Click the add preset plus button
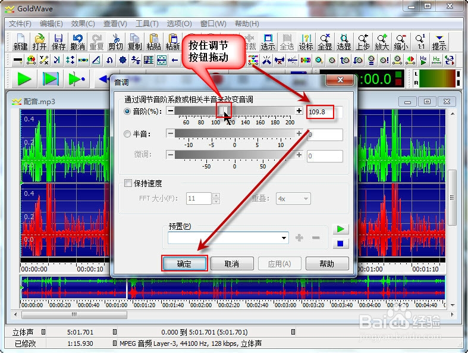The image size is (468, 353). pos(299,238)
